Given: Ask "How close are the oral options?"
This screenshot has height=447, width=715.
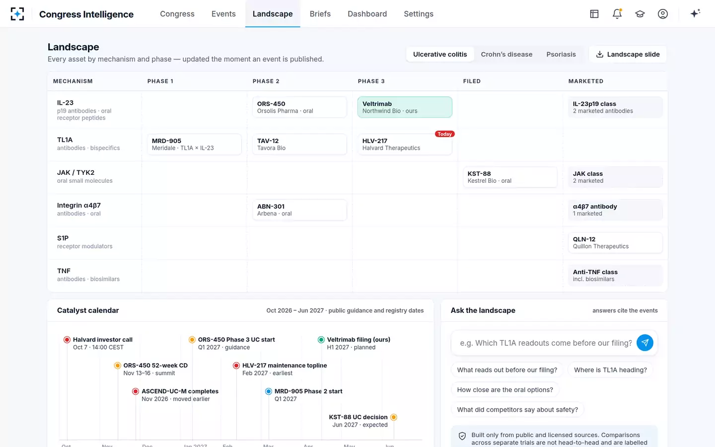Looking at the screenshot, I should [505, 390].
